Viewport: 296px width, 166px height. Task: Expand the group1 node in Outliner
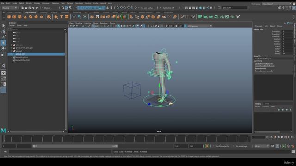click(12, 51)
